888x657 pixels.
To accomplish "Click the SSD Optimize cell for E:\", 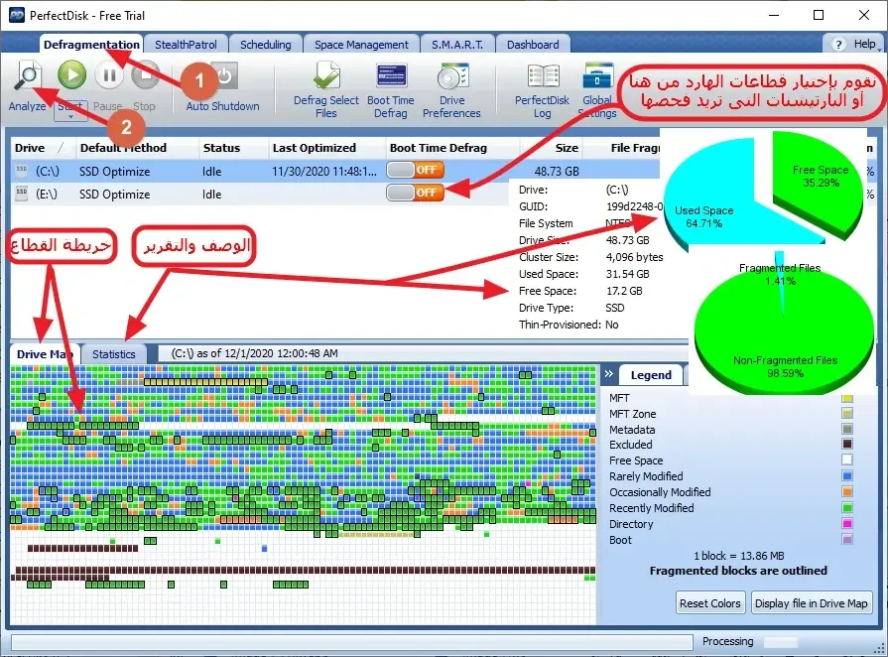I will click(114, 194).
